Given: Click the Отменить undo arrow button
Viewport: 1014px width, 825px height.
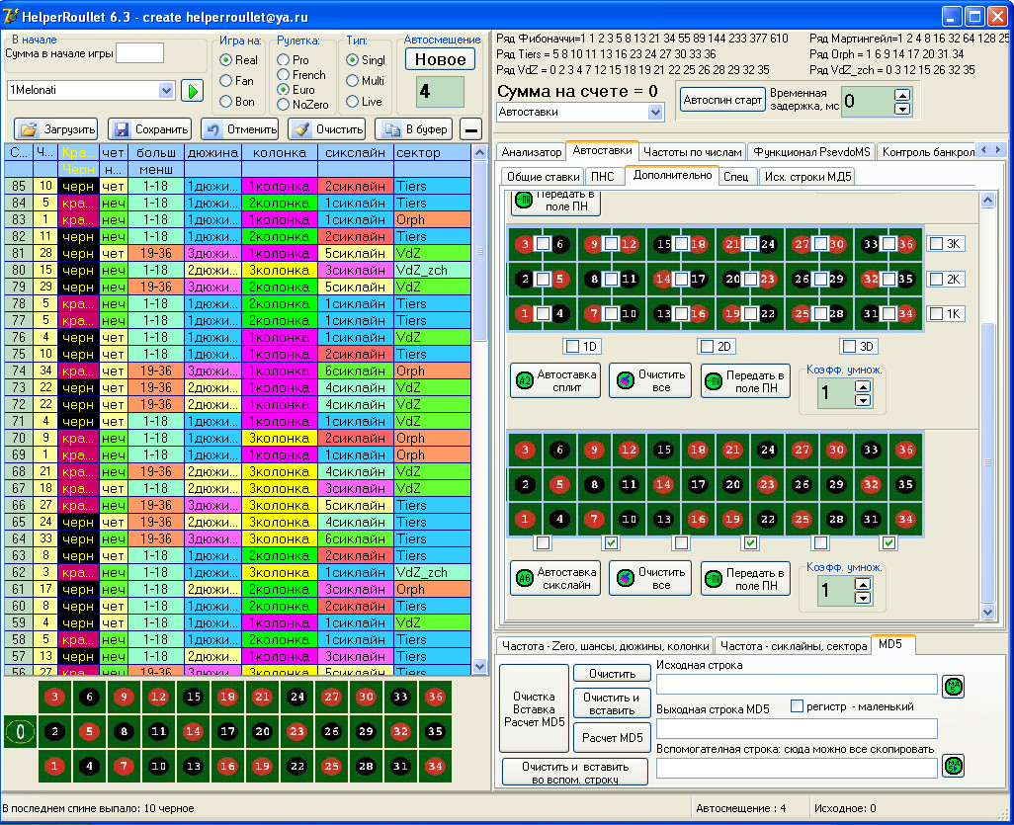Looking at the screenshot, I should [240, 129].
